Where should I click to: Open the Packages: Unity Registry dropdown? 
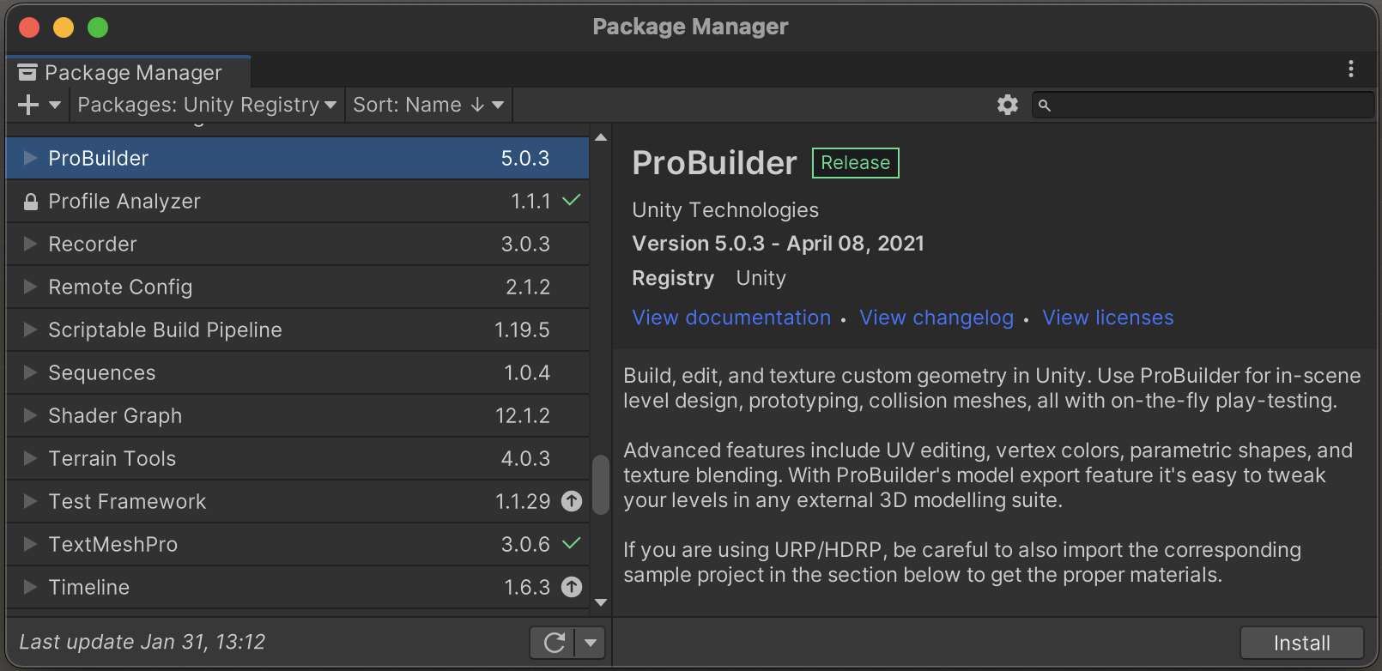point(206,105)
